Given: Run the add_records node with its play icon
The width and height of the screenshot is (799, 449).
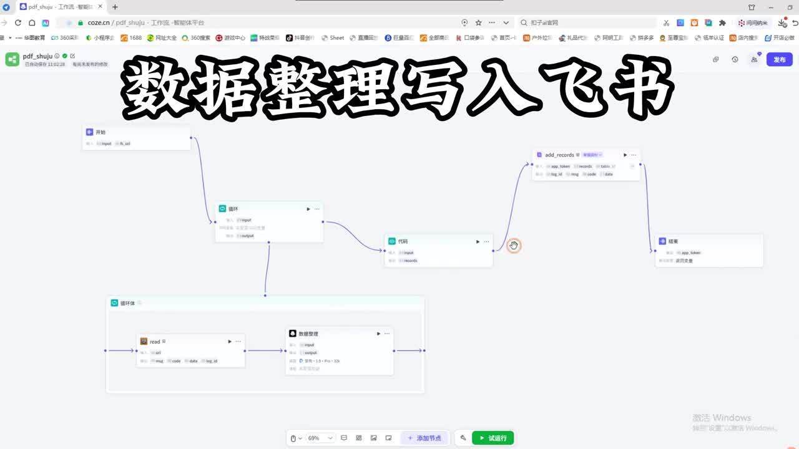Looking at the screenshot, I should pos(625,155).
